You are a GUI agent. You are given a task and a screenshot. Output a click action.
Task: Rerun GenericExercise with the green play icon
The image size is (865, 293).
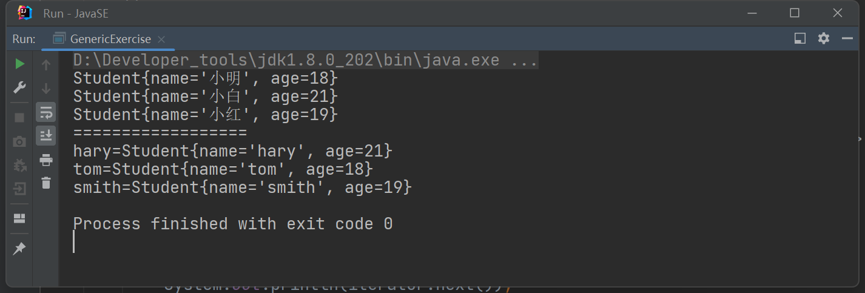click(19, 64)
